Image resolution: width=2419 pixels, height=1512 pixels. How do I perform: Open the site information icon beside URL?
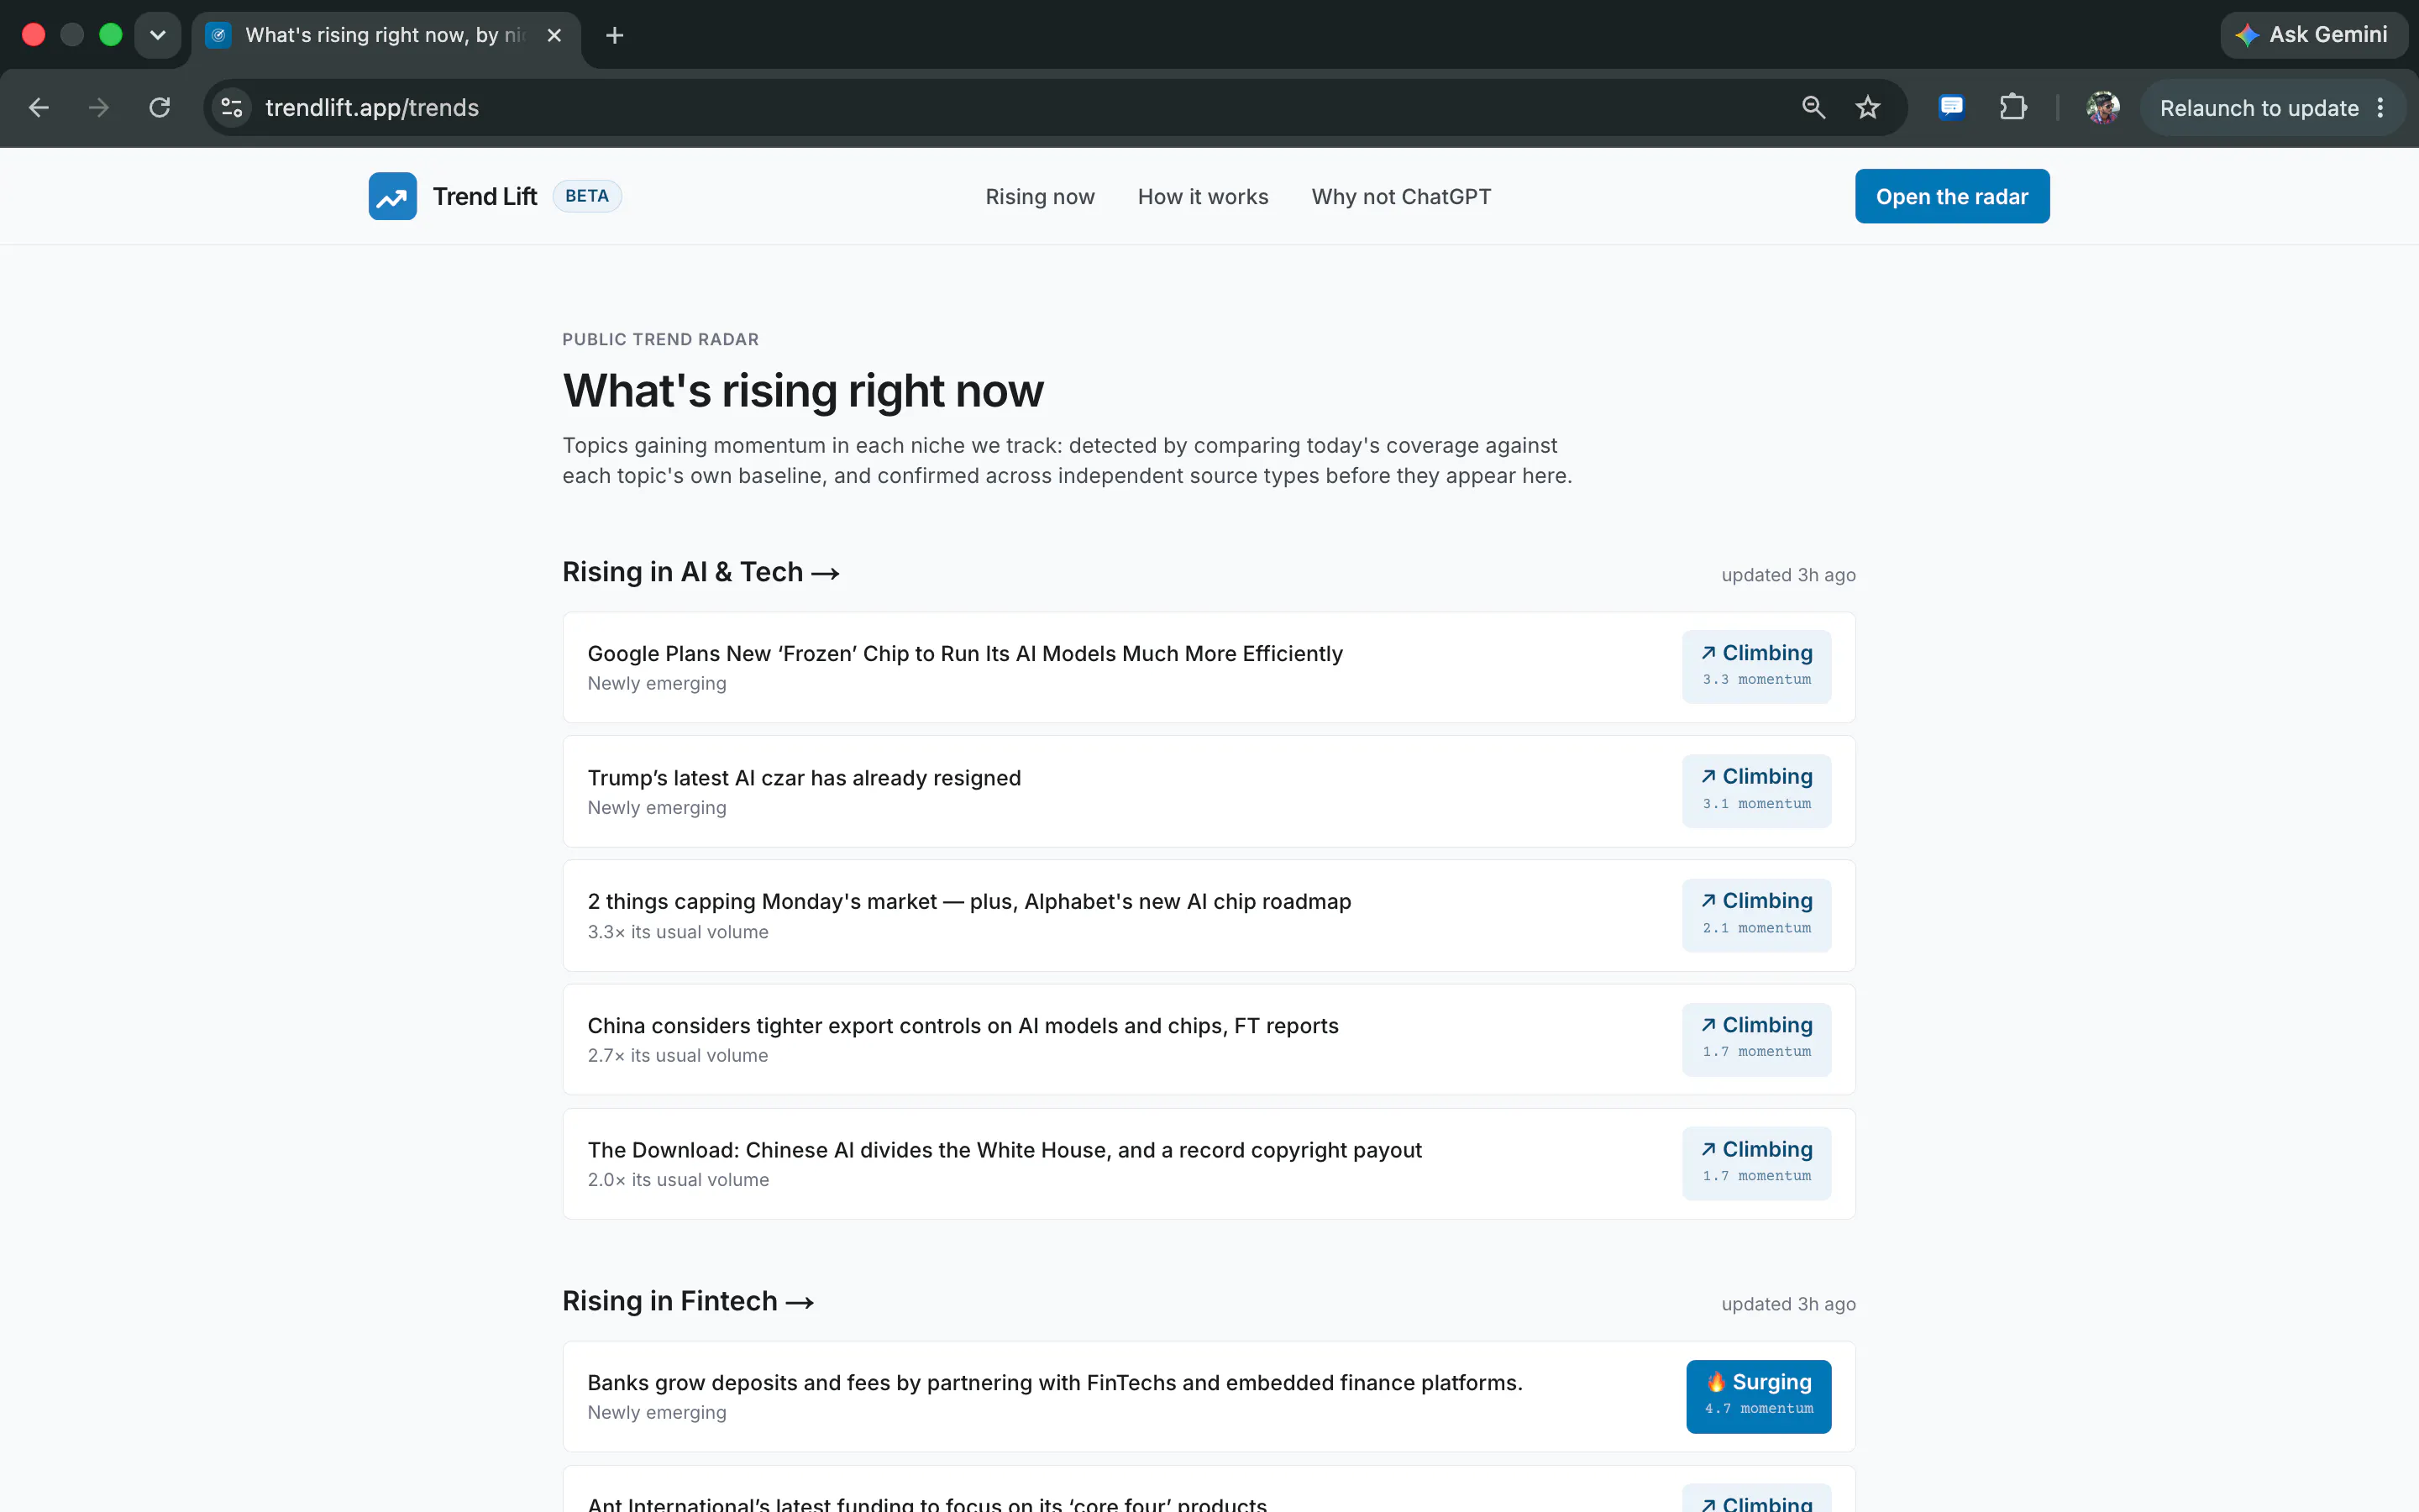232,107
